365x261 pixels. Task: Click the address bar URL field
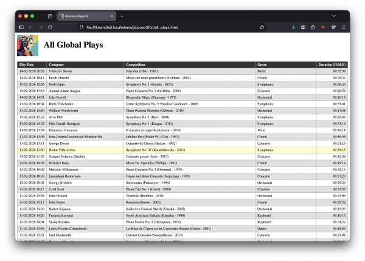coord(164,27)
